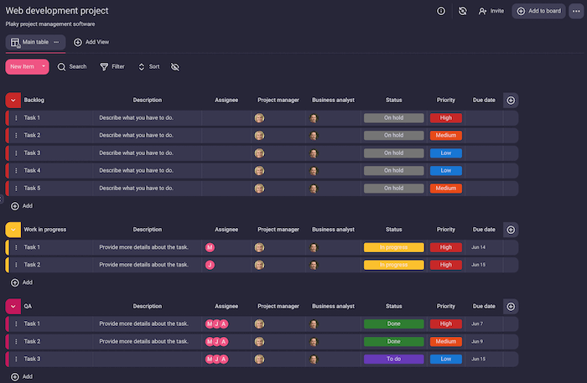Viewport: 587px width, 383px height.
Task: Collapse the Work in progress group
Action: click(13, 229)
